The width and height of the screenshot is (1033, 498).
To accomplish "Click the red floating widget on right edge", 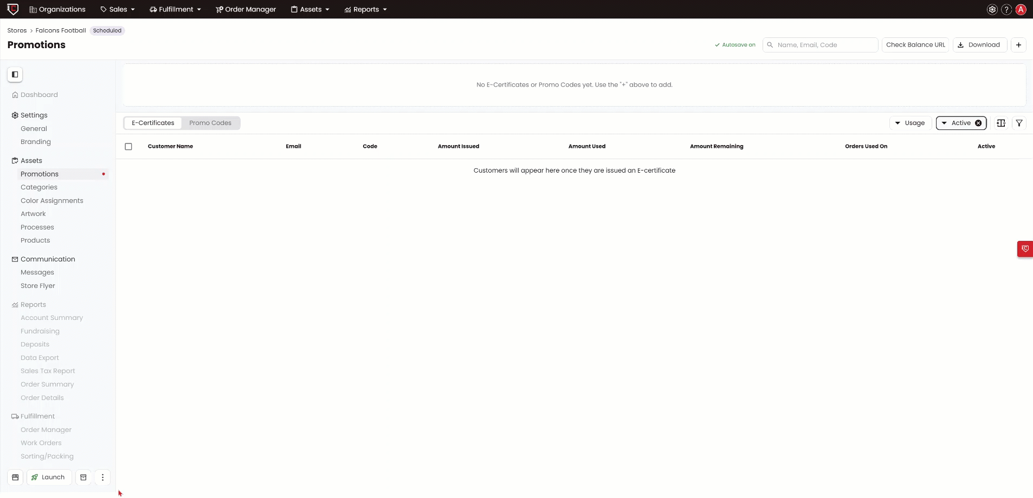I will tap(1025, 249).
